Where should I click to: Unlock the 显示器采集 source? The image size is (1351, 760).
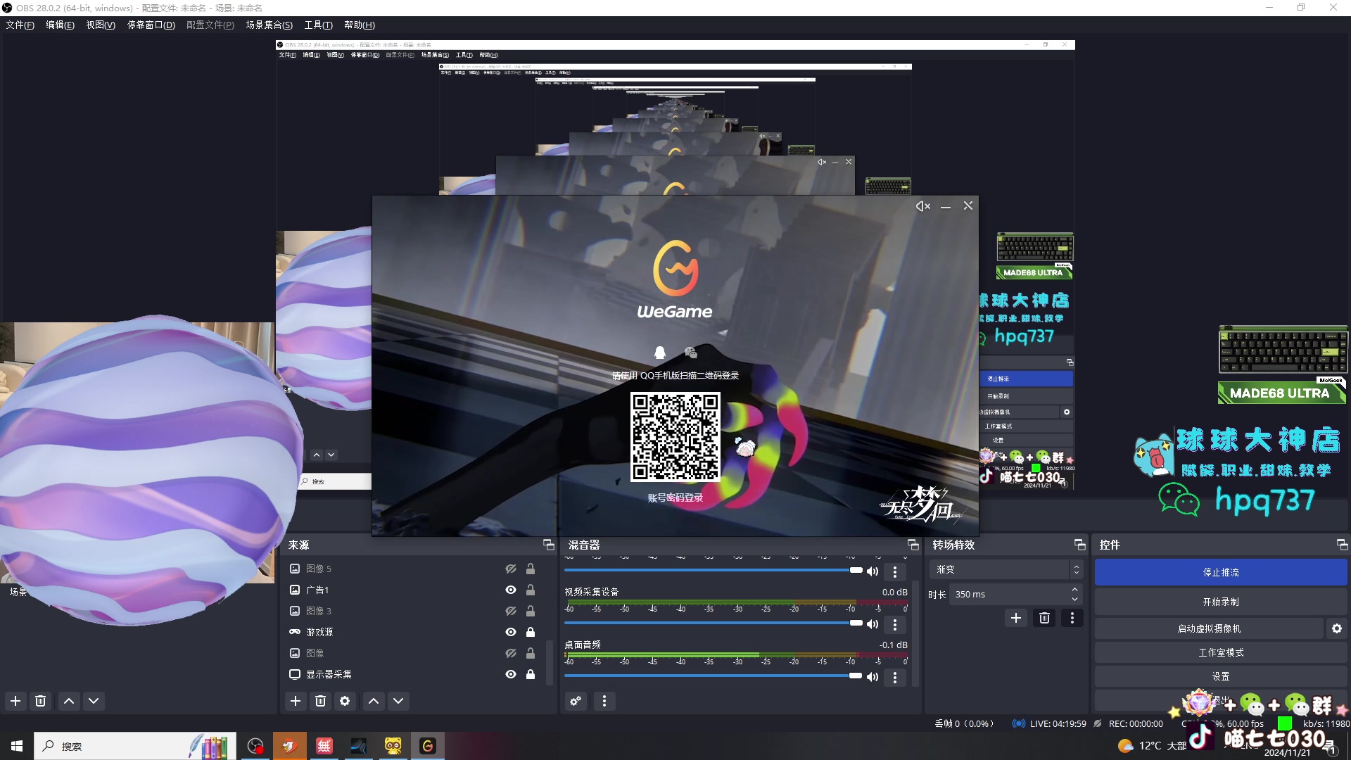point(531,674)
